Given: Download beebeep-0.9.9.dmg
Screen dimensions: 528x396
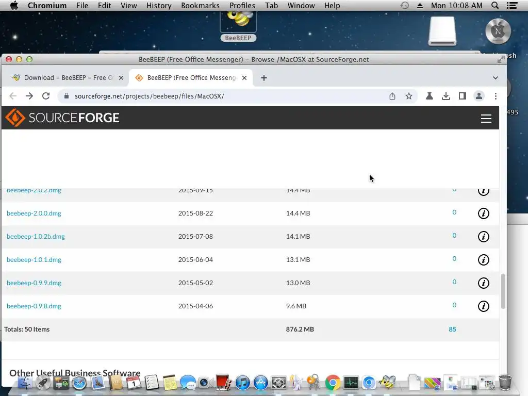Looking at the screenshot, I should pos(34,283).
